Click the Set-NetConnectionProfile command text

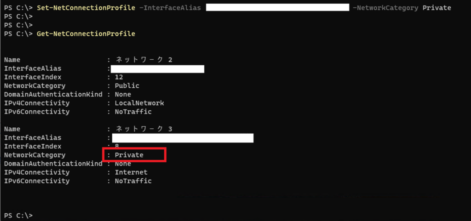click(86, 8)
